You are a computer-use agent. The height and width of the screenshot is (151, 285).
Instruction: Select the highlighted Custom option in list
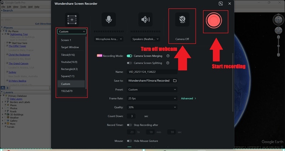(71, 84)
